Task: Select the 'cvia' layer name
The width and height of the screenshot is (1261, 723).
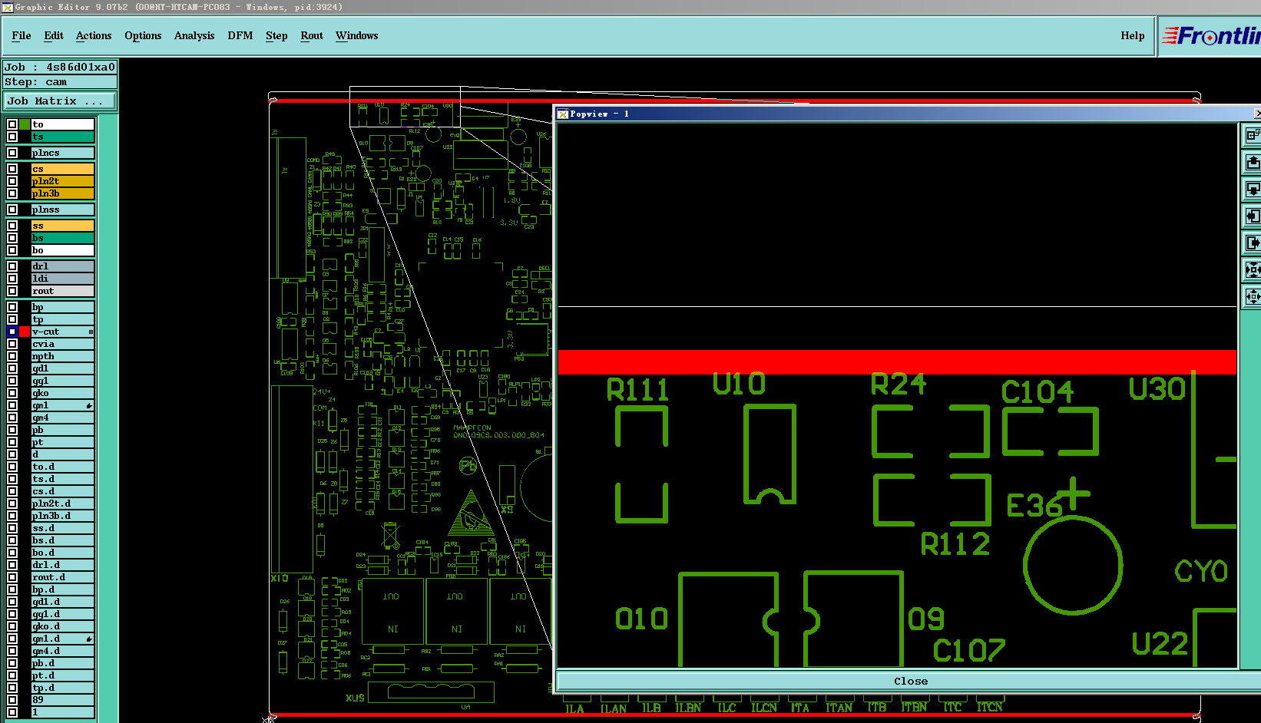Action: [62, 344]
